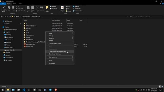Click the address bar refresh icon

[x=131, y=17]
